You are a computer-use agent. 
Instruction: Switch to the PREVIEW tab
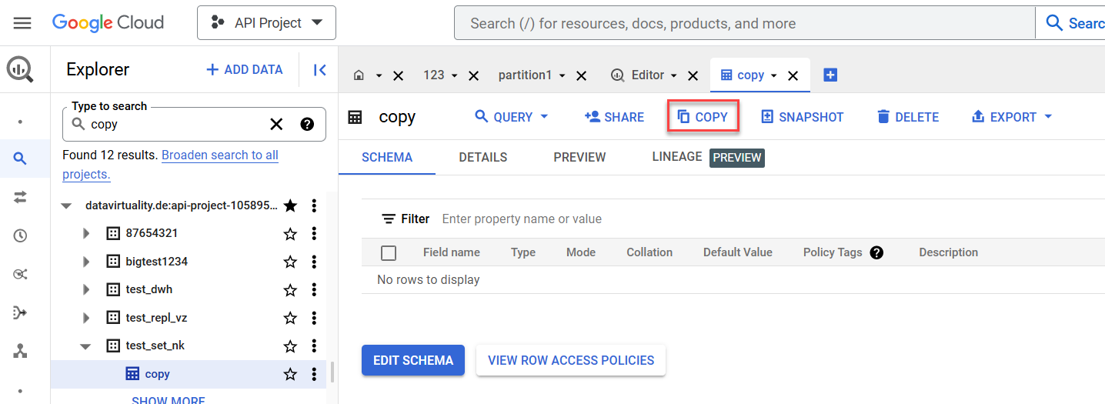pos(579,157)
